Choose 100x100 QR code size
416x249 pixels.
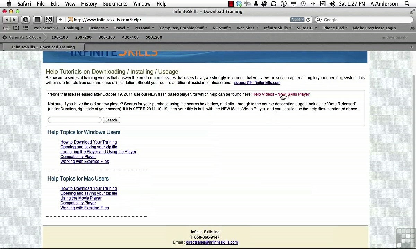pyautogui.click(x=60, y=37)
